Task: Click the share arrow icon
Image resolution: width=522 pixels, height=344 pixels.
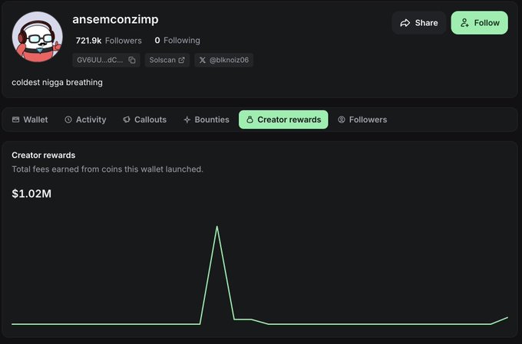Action: click(405, 23)
